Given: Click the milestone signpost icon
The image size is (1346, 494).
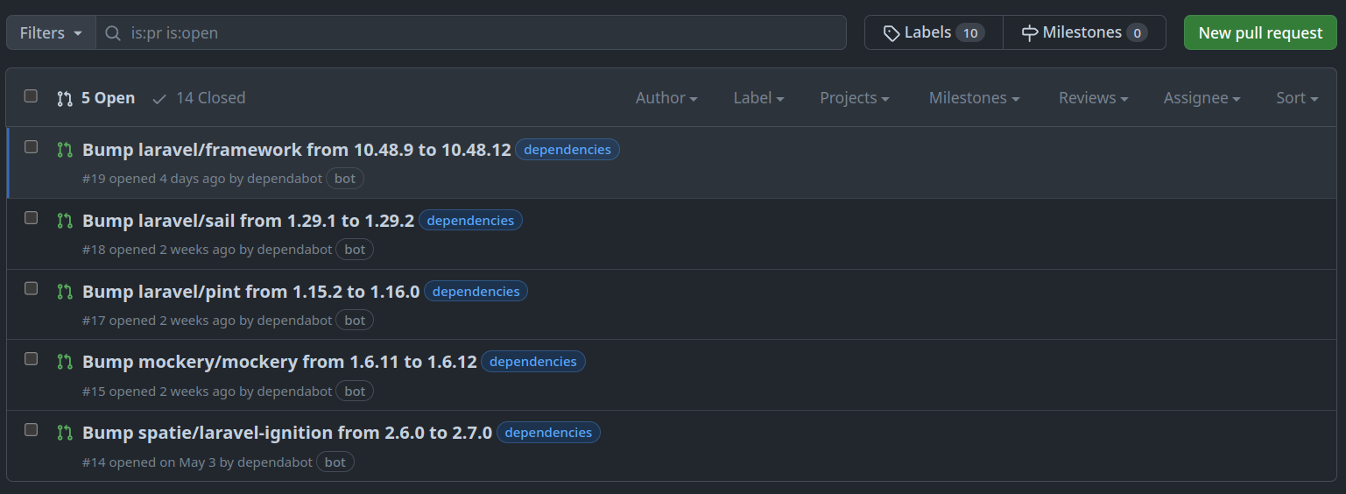Looking at the screenshot, I should coord(1030,33).
